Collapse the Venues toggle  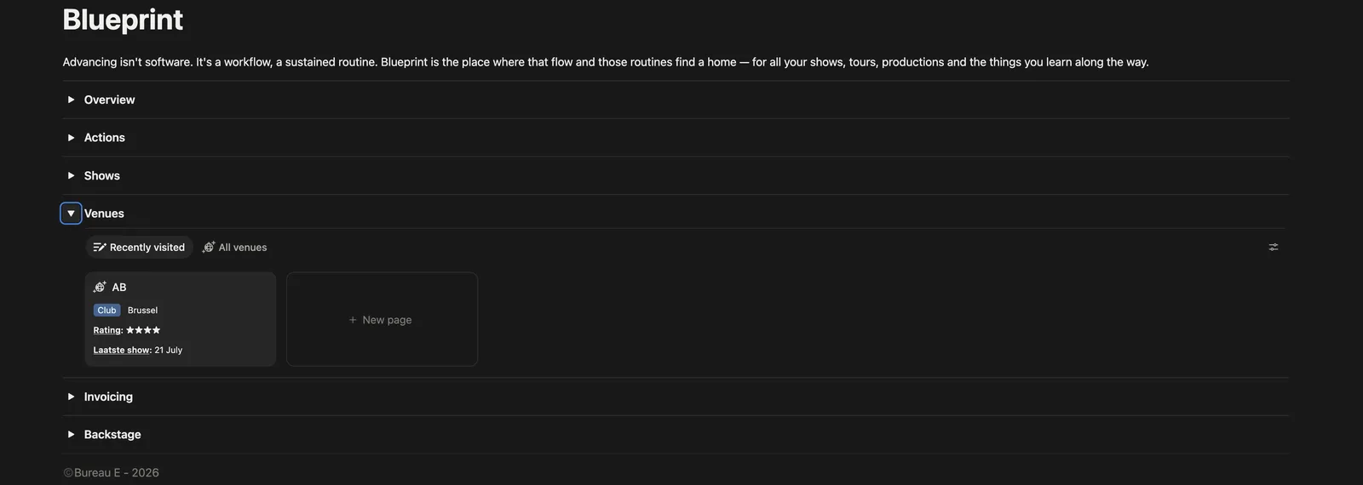[x=71, y=214]
